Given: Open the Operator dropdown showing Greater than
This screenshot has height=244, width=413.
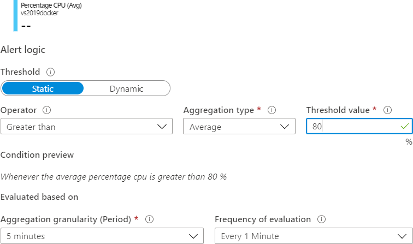Looking at the screenshot, I should pos(86,127).
